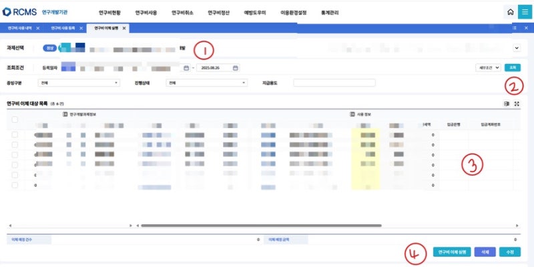This screenshot has height=267, width=534.
Task: Toggle the select-all header checkbox
Action: (x=15, y=119)
